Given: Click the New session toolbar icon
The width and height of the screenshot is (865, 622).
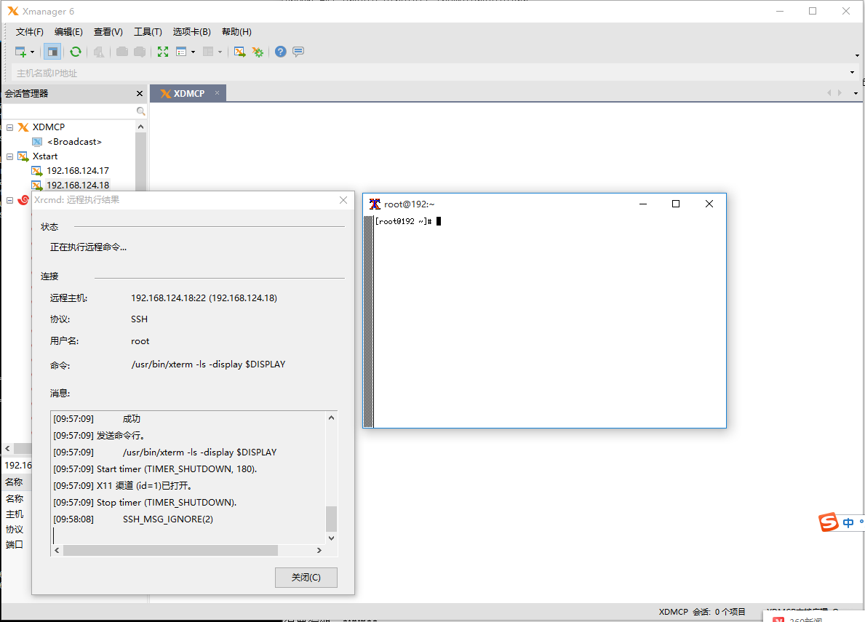Looking at the screenshot, I should click(20, 52).
